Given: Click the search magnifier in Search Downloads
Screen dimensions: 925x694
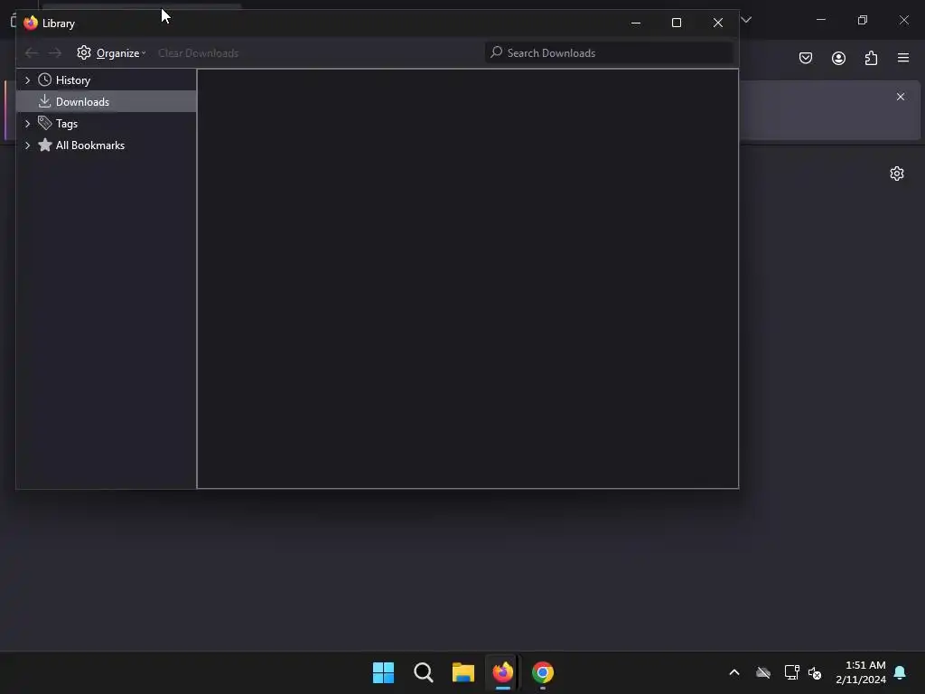Looking at the screenshot, I should 497,52.
